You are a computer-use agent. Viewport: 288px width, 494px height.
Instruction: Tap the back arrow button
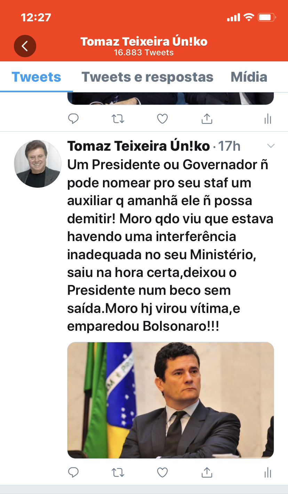(x=25, y=46)
